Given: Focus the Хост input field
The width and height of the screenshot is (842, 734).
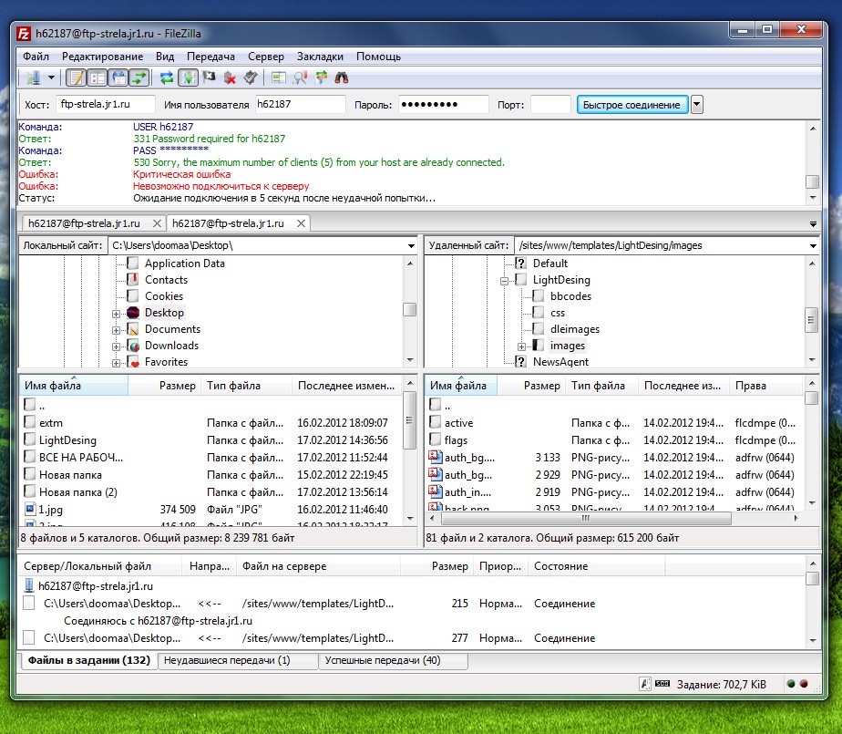Looking at the screenshot, I should coord(106,104).
